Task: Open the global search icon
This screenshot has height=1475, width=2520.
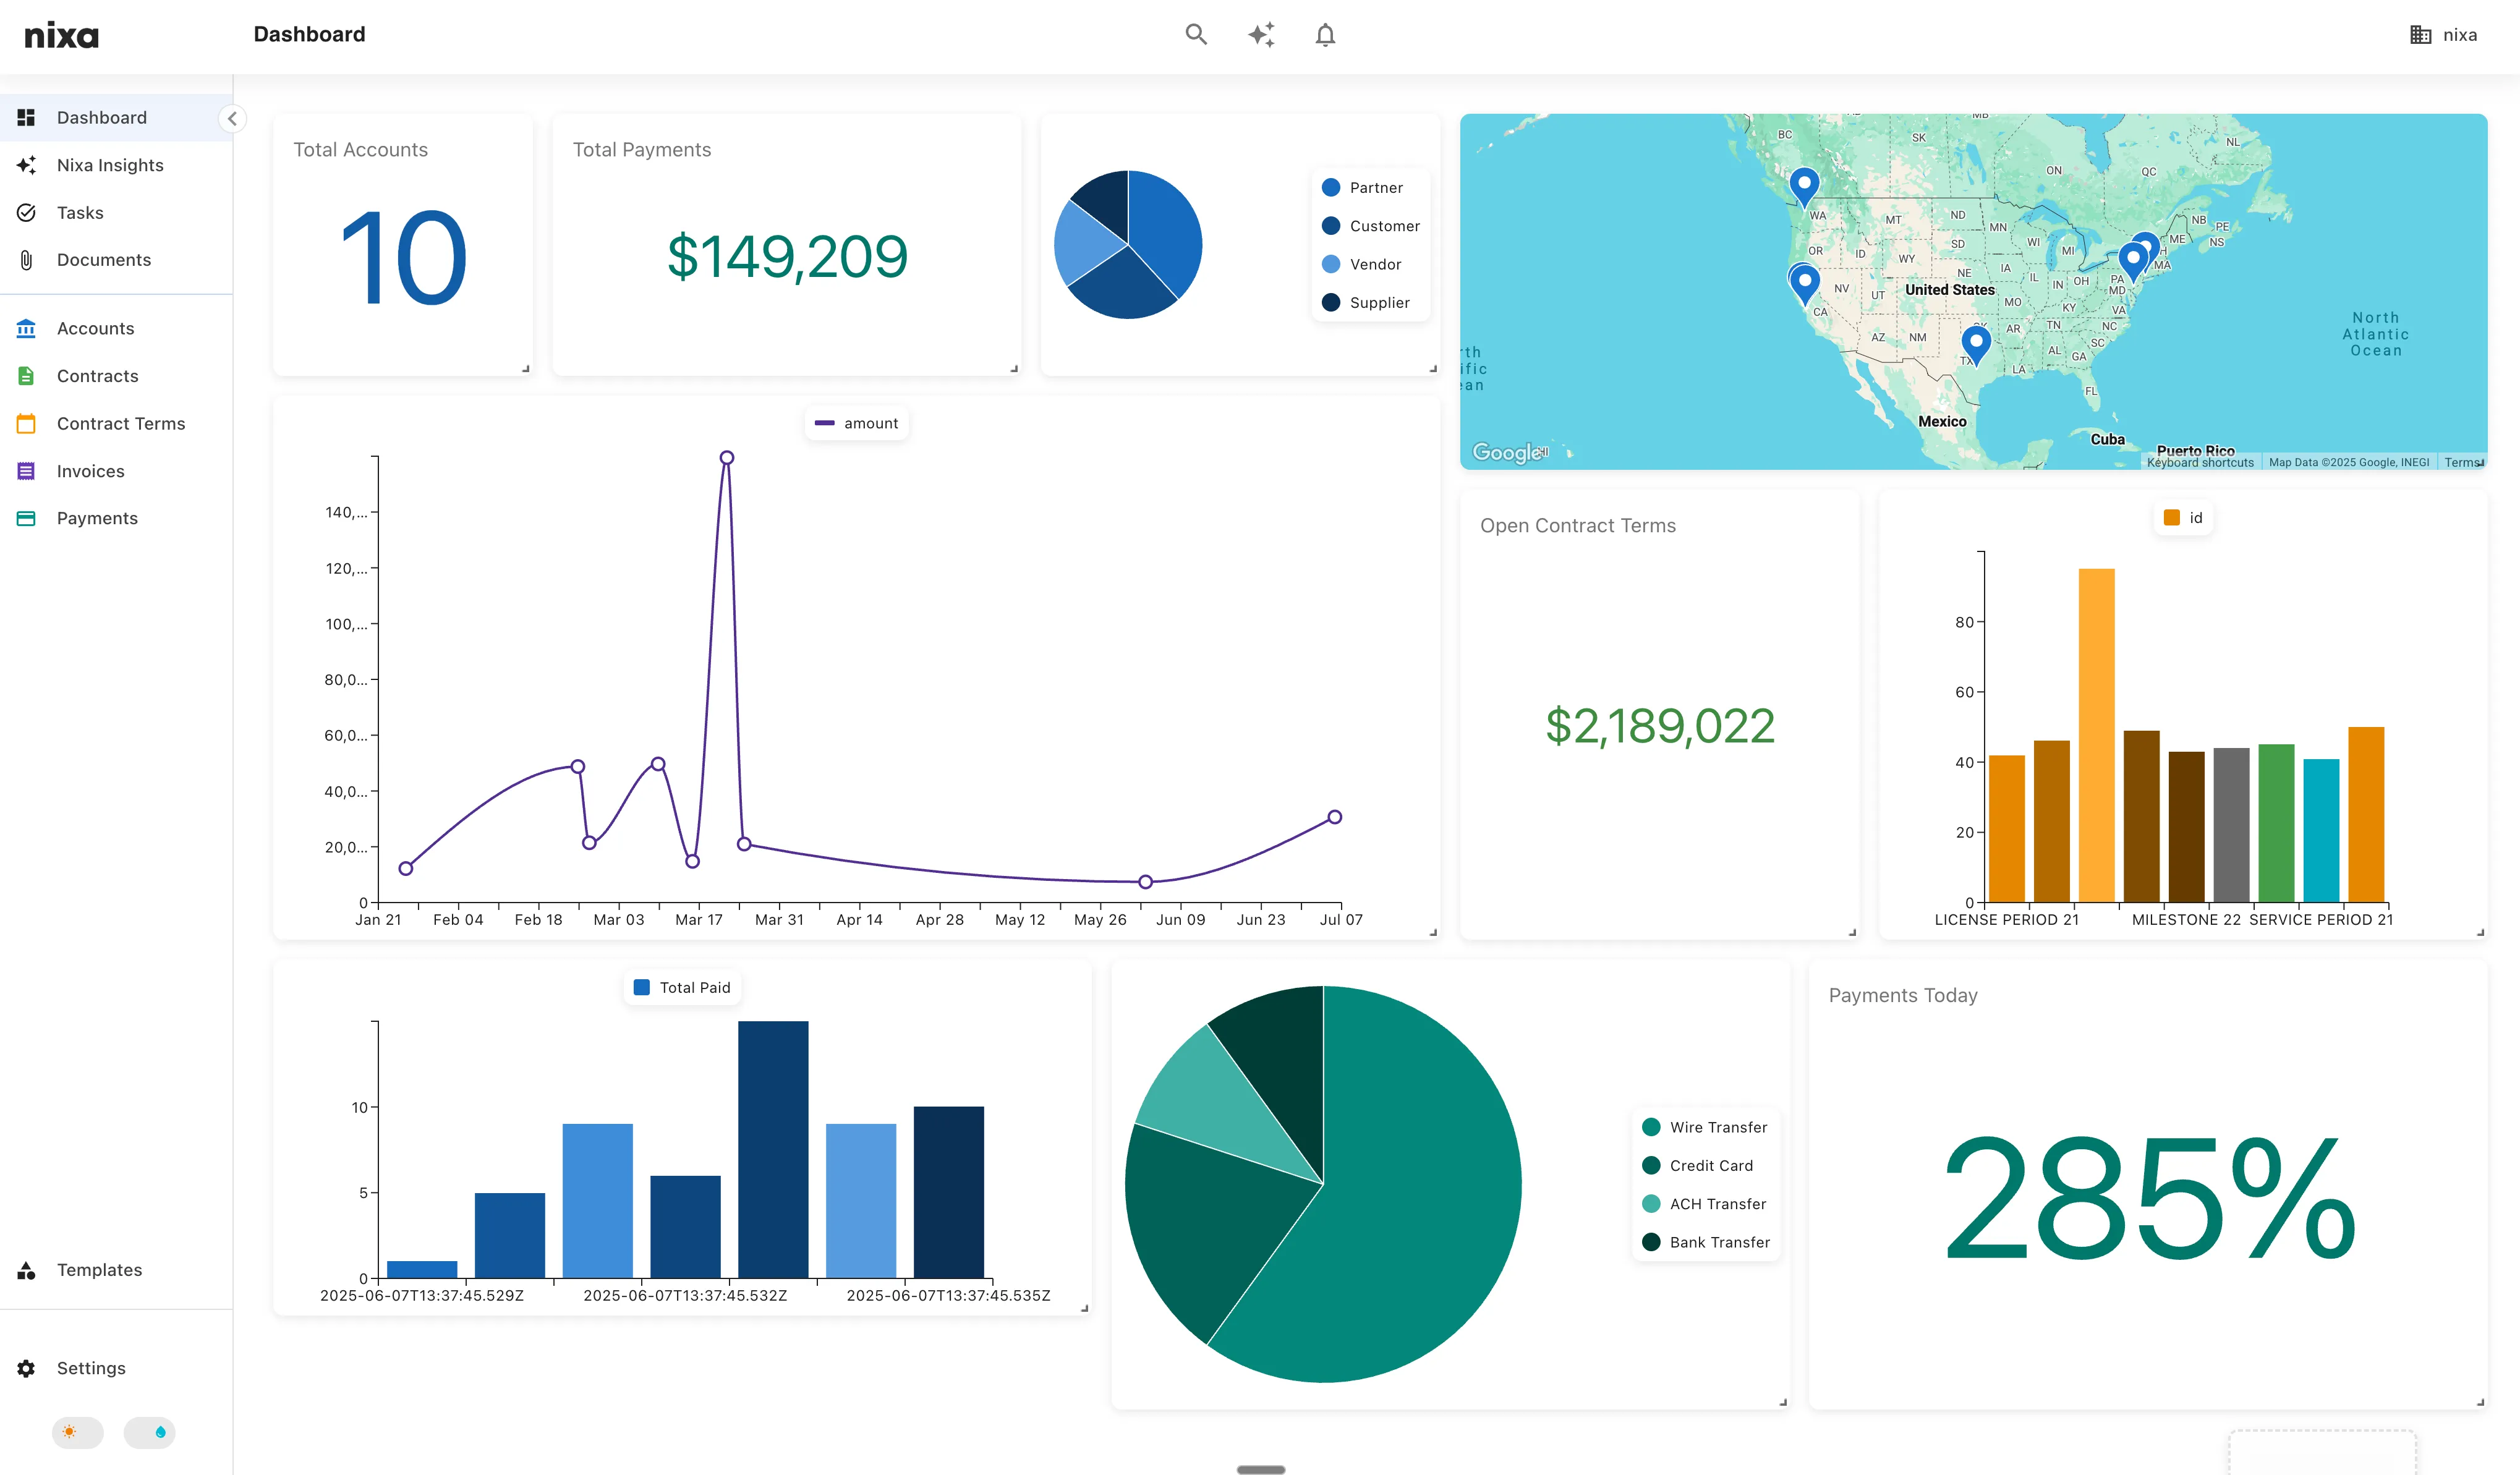Action: [x=1196, y=34]
